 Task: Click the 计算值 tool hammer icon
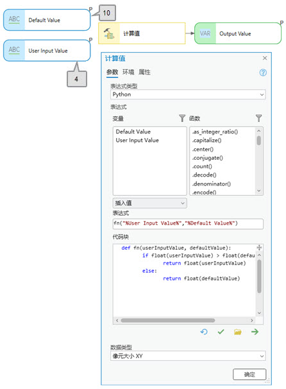pos(109,33)
